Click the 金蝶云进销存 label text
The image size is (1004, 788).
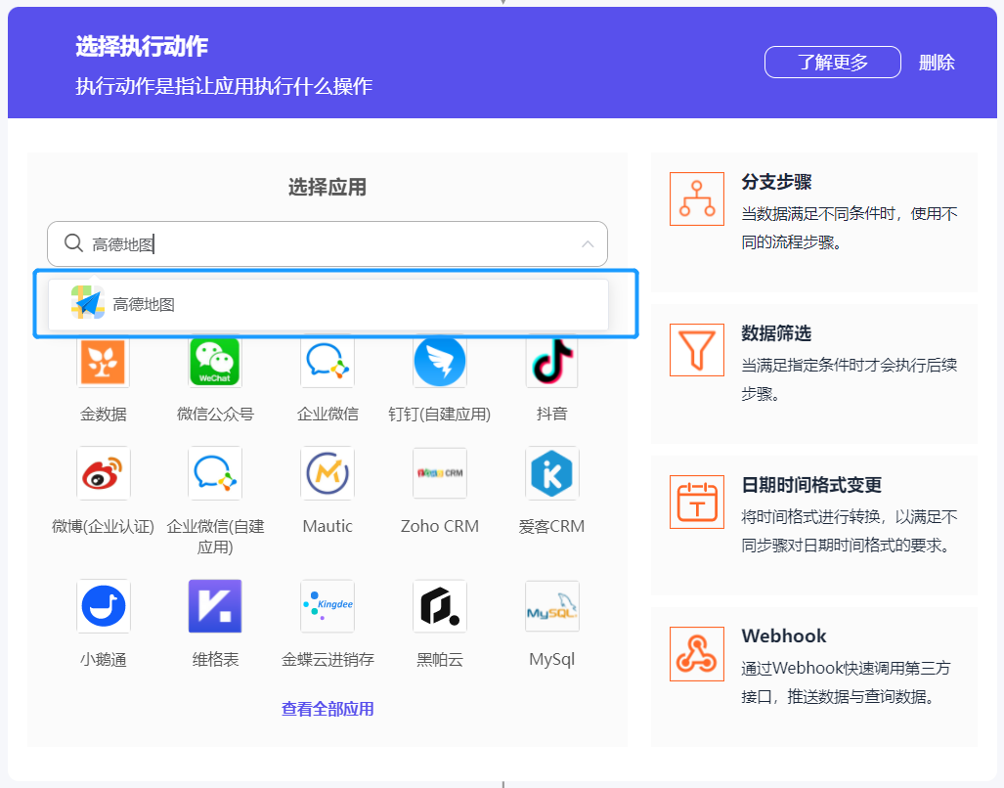[327, 659]
